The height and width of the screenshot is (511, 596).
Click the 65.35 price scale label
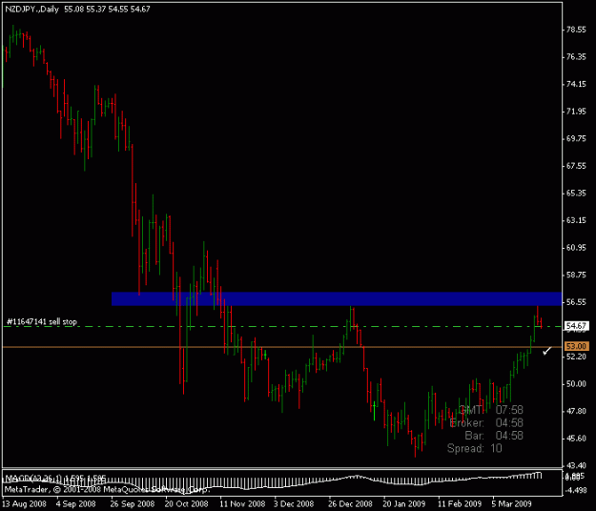tap(576, 194)
